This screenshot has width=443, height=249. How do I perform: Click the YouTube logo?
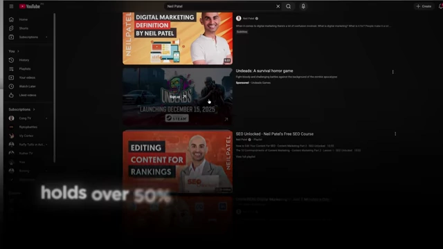click(30, 6)
